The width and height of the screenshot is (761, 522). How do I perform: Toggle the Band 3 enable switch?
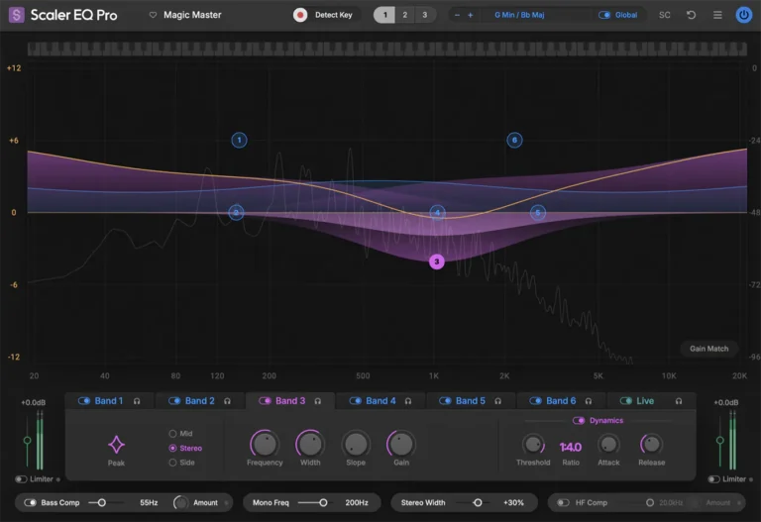265,401
